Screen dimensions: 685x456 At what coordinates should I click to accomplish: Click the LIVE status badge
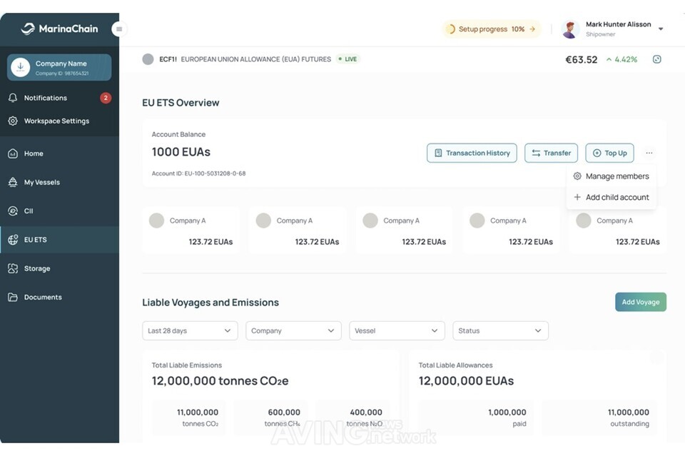coord(348,59)
